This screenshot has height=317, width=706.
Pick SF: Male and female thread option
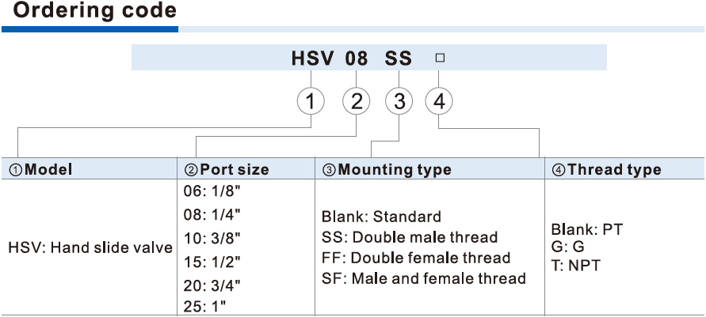423,278
